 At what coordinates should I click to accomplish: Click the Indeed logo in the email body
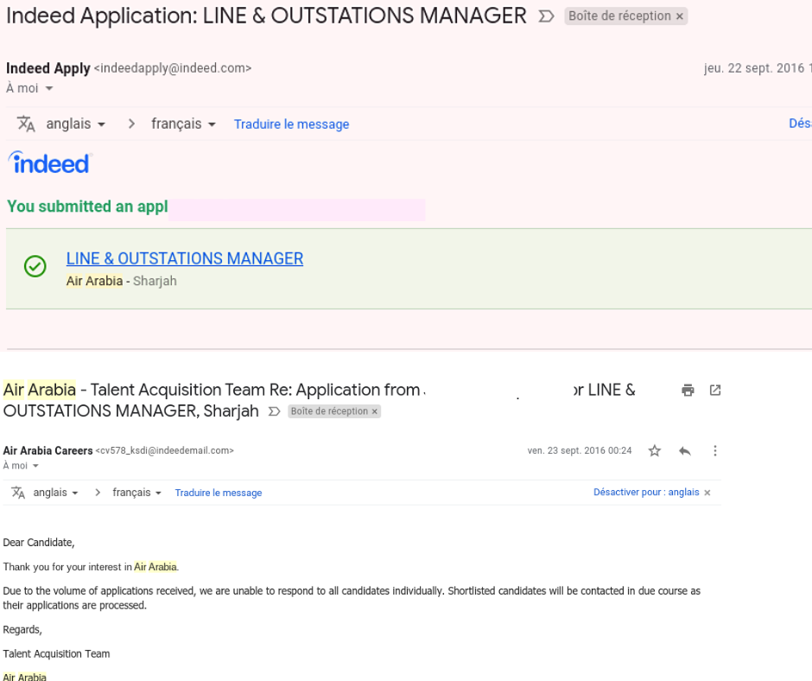(50, 162)
